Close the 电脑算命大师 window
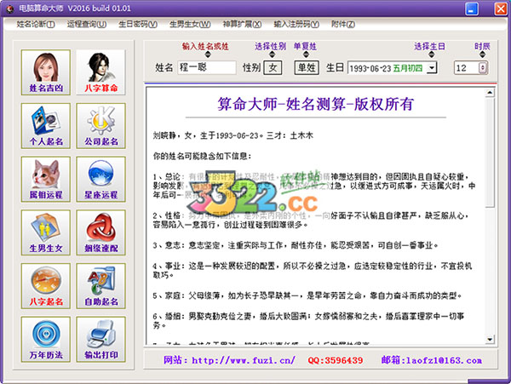 (501, 9)
